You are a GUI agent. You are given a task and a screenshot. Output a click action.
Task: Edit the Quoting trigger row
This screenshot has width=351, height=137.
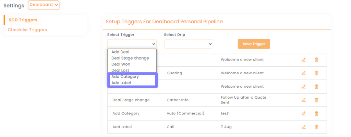pos(303,73)
